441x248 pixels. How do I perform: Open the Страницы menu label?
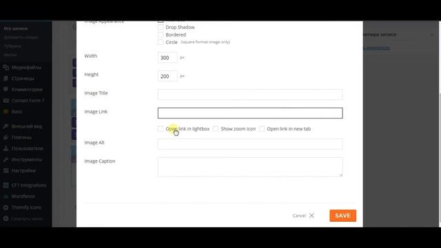point(23,79)
